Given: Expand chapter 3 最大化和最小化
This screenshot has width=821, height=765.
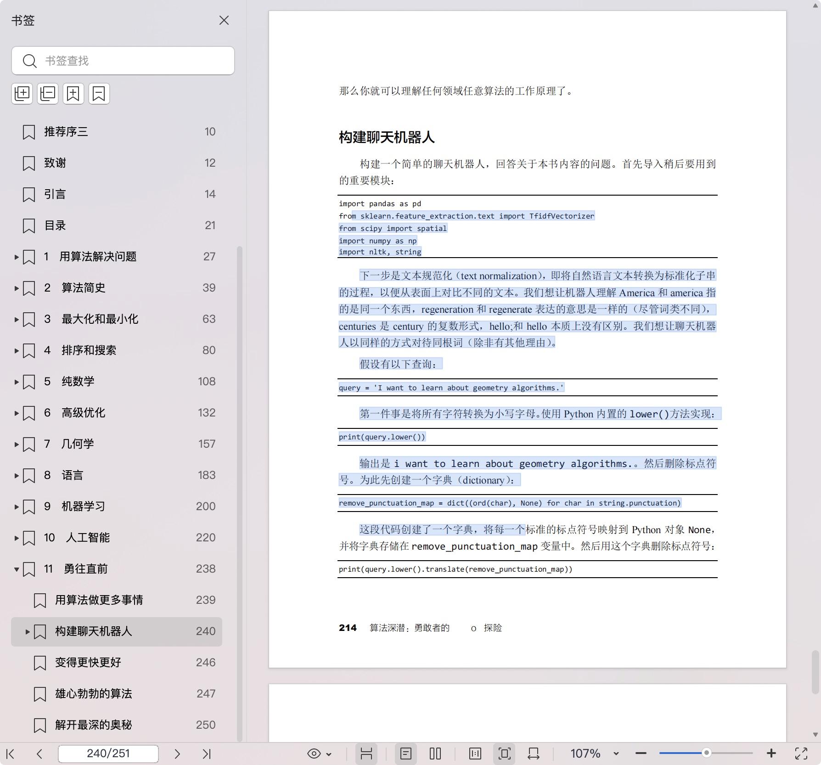Looking at the screenshot, I should tap(17, 319).
